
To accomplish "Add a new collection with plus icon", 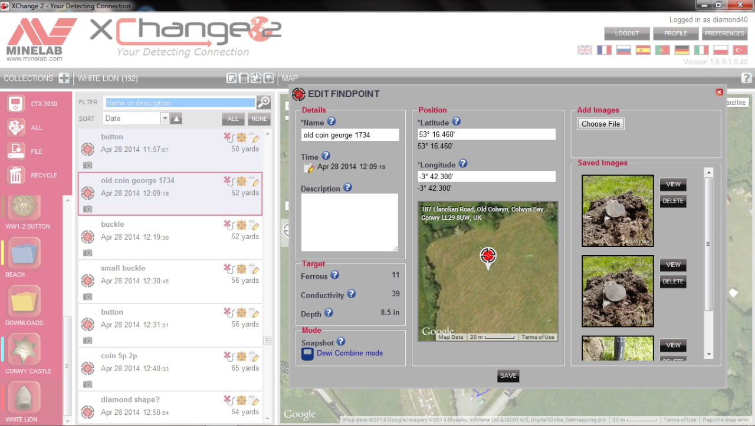I will (64, 78).
